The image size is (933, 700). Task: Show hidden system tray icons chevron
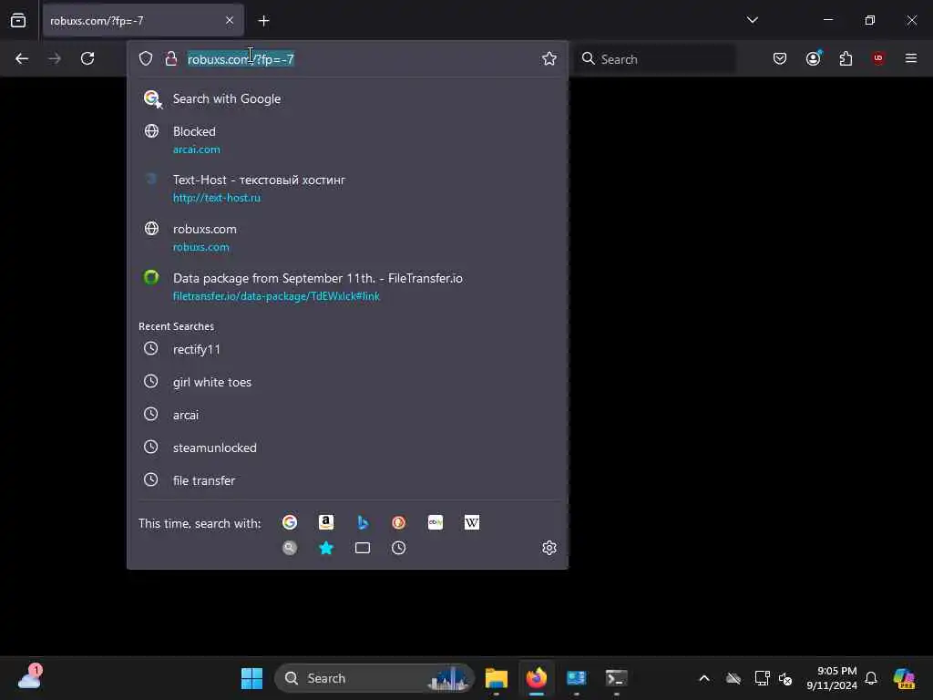click(704, 678)
